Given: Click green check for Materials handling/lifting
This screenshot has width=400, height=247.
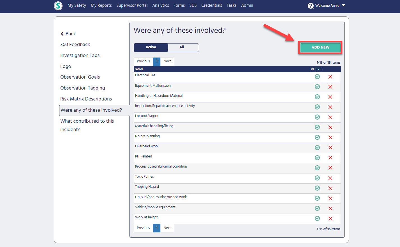Looking at the screenshot, I should pos(317,127).
